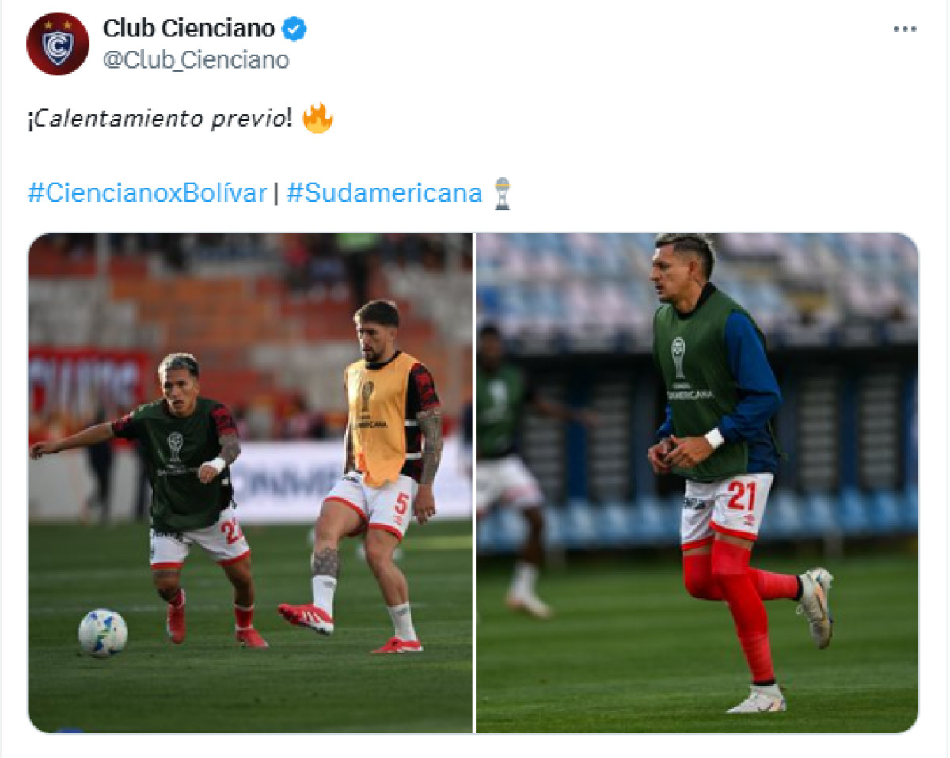Open the right photo of the jogging player
Image resolution: width=950 pixels, height=758 pixels.
(697, 483)
